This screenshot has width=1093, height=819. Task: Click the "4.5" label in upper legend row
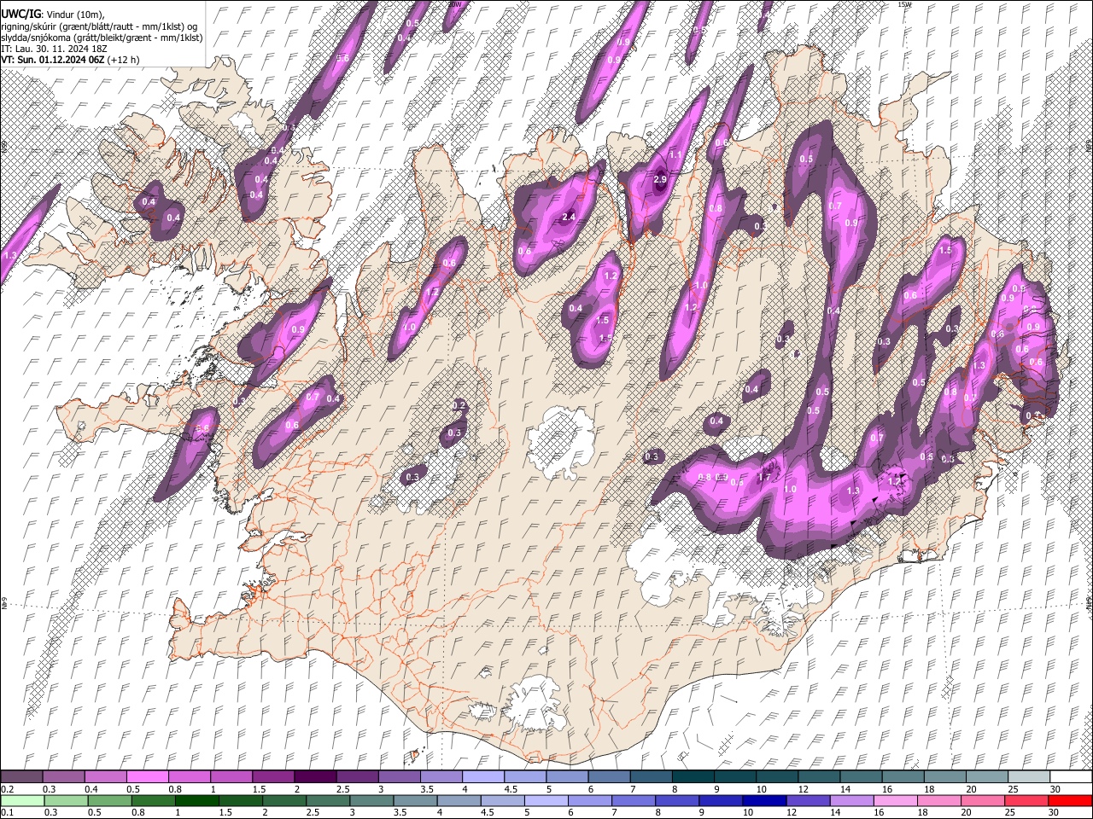(511, 789)
